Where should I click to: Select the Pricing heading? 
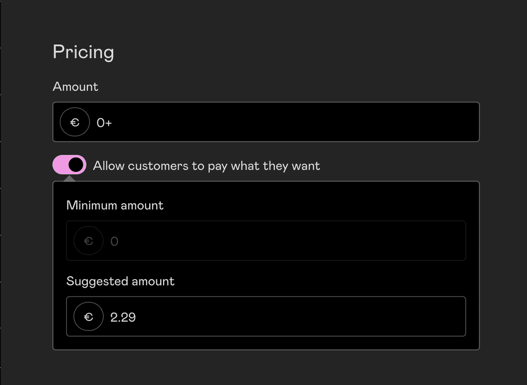(83, 51)
